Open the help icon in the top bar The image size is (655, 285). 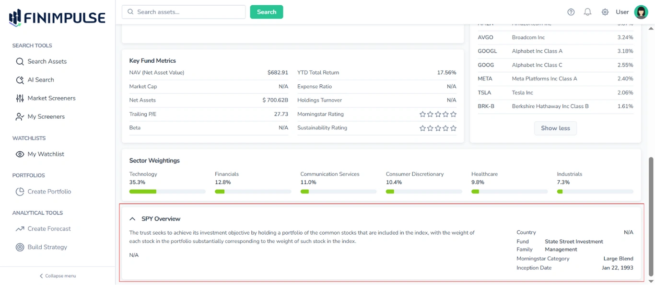click(x=571, y=11)
